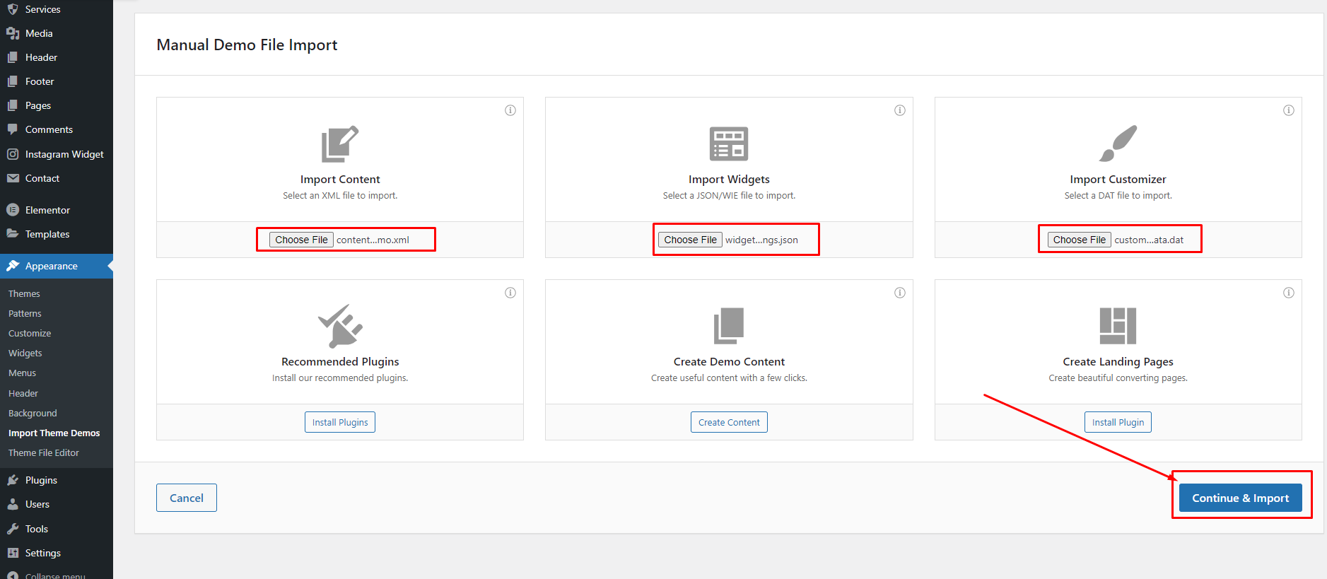Screen dimensions: 1327x579
Task: Click the Elementor logo icon
Action: [13, 210]
